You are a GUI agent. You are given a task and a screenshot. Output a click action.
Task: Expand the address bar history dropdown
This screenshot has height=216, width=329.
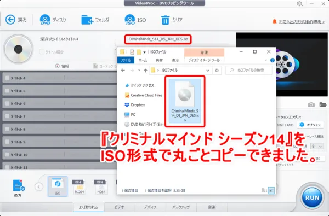click(x=208, y=71)
